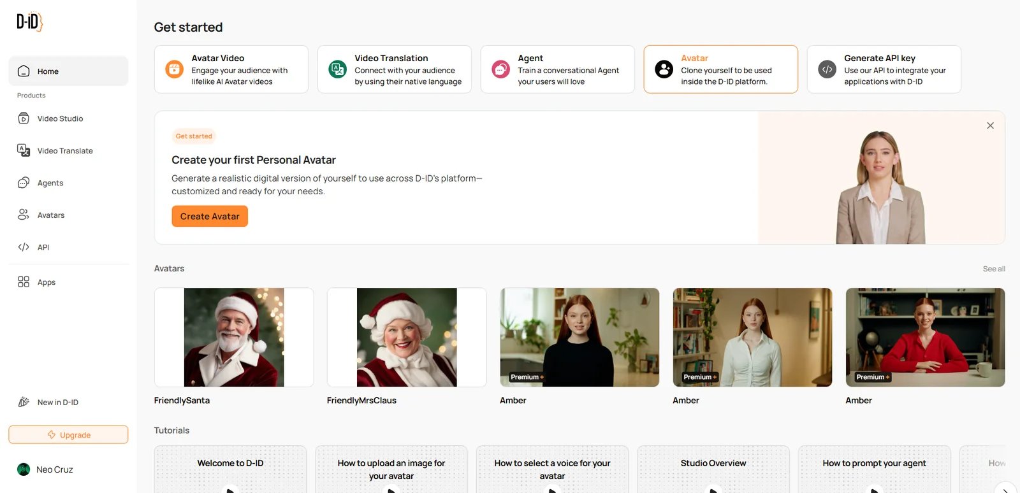Open the Welcome to D-ID tutorial

coord(230,469)
